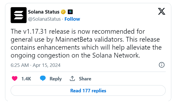Click the Solana Network phrase ending the tweet
The height and width of the screenshot is (104, 179).
tap(116, 55)
